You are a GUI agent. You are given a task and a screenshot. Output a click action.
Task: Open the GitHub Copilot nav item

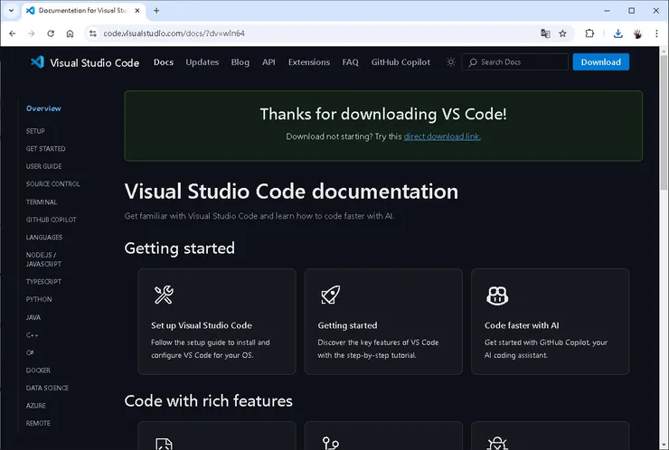(400, 62)
